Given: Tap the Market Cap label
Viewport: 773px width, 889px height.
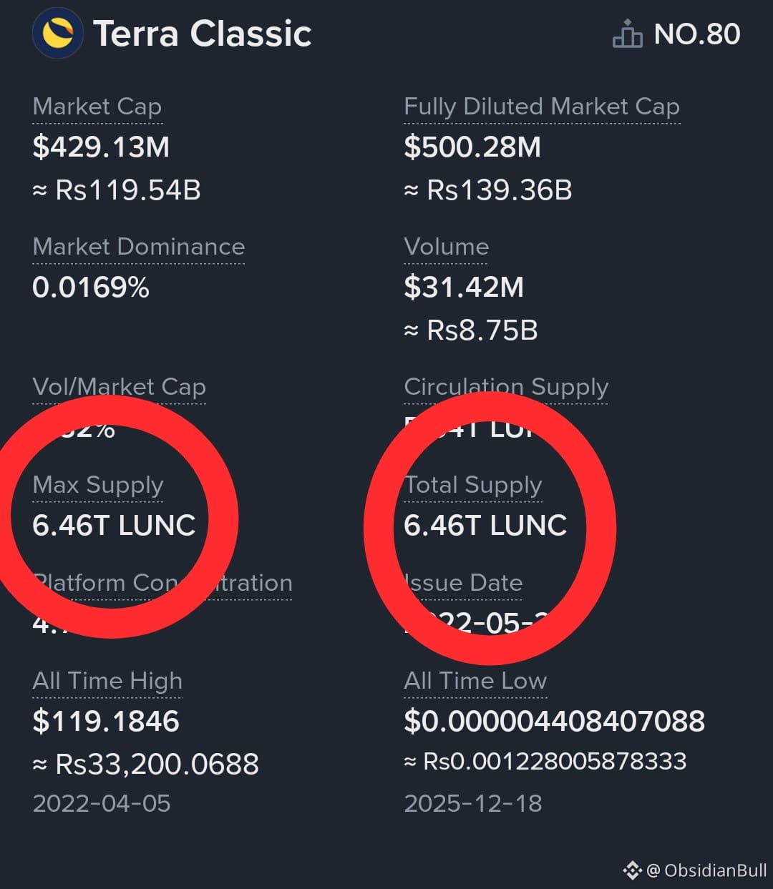Looking at the screenshot, I should coord(97,107).
